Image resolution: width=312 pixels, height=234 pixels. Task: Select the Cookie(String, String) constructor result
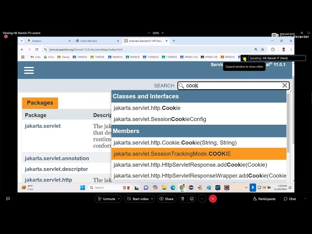(x=199, y=143)
